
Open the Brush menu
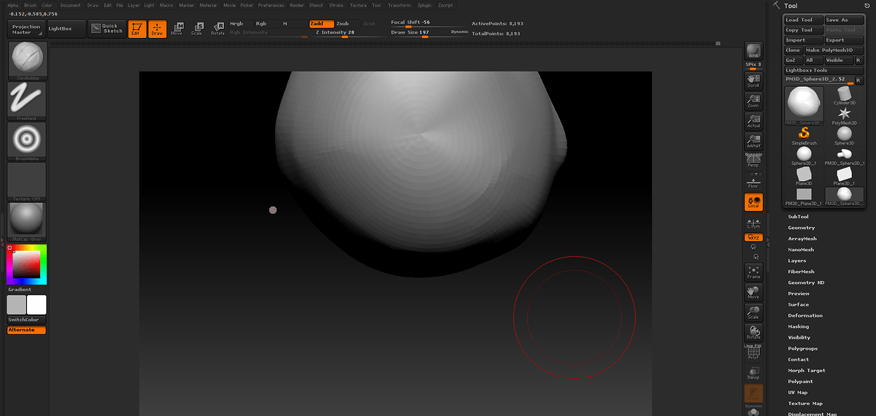[30, 5]
